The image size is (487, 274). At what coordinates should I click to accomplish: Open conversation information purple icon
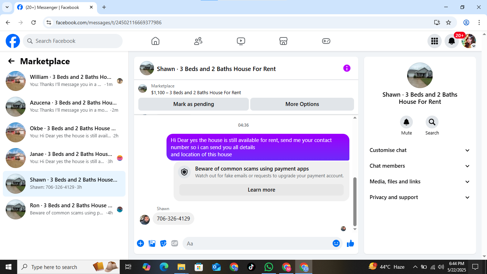(347, 68)
